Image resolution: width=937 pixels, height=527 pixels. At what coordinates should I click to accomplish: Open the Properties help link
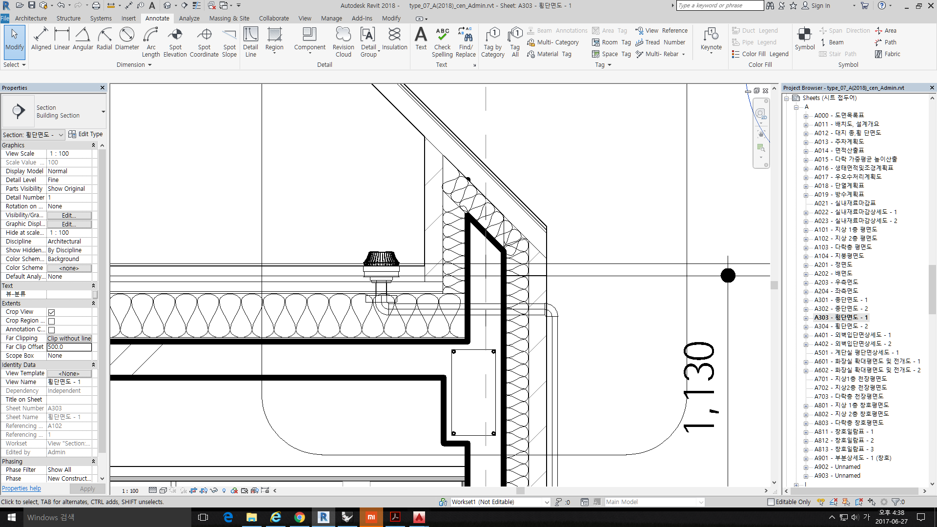pyautogui.click(x=21, y=488)
